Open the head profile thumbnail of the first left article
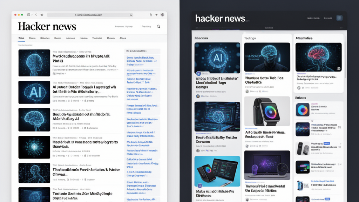This screenshot has height=202, width=359. pos(34,63)
